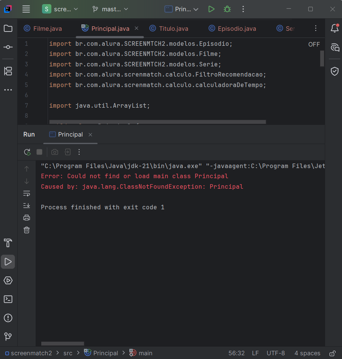Open the Notifications panel
This screenshot has width=342, height=359.
coord(334,28)
